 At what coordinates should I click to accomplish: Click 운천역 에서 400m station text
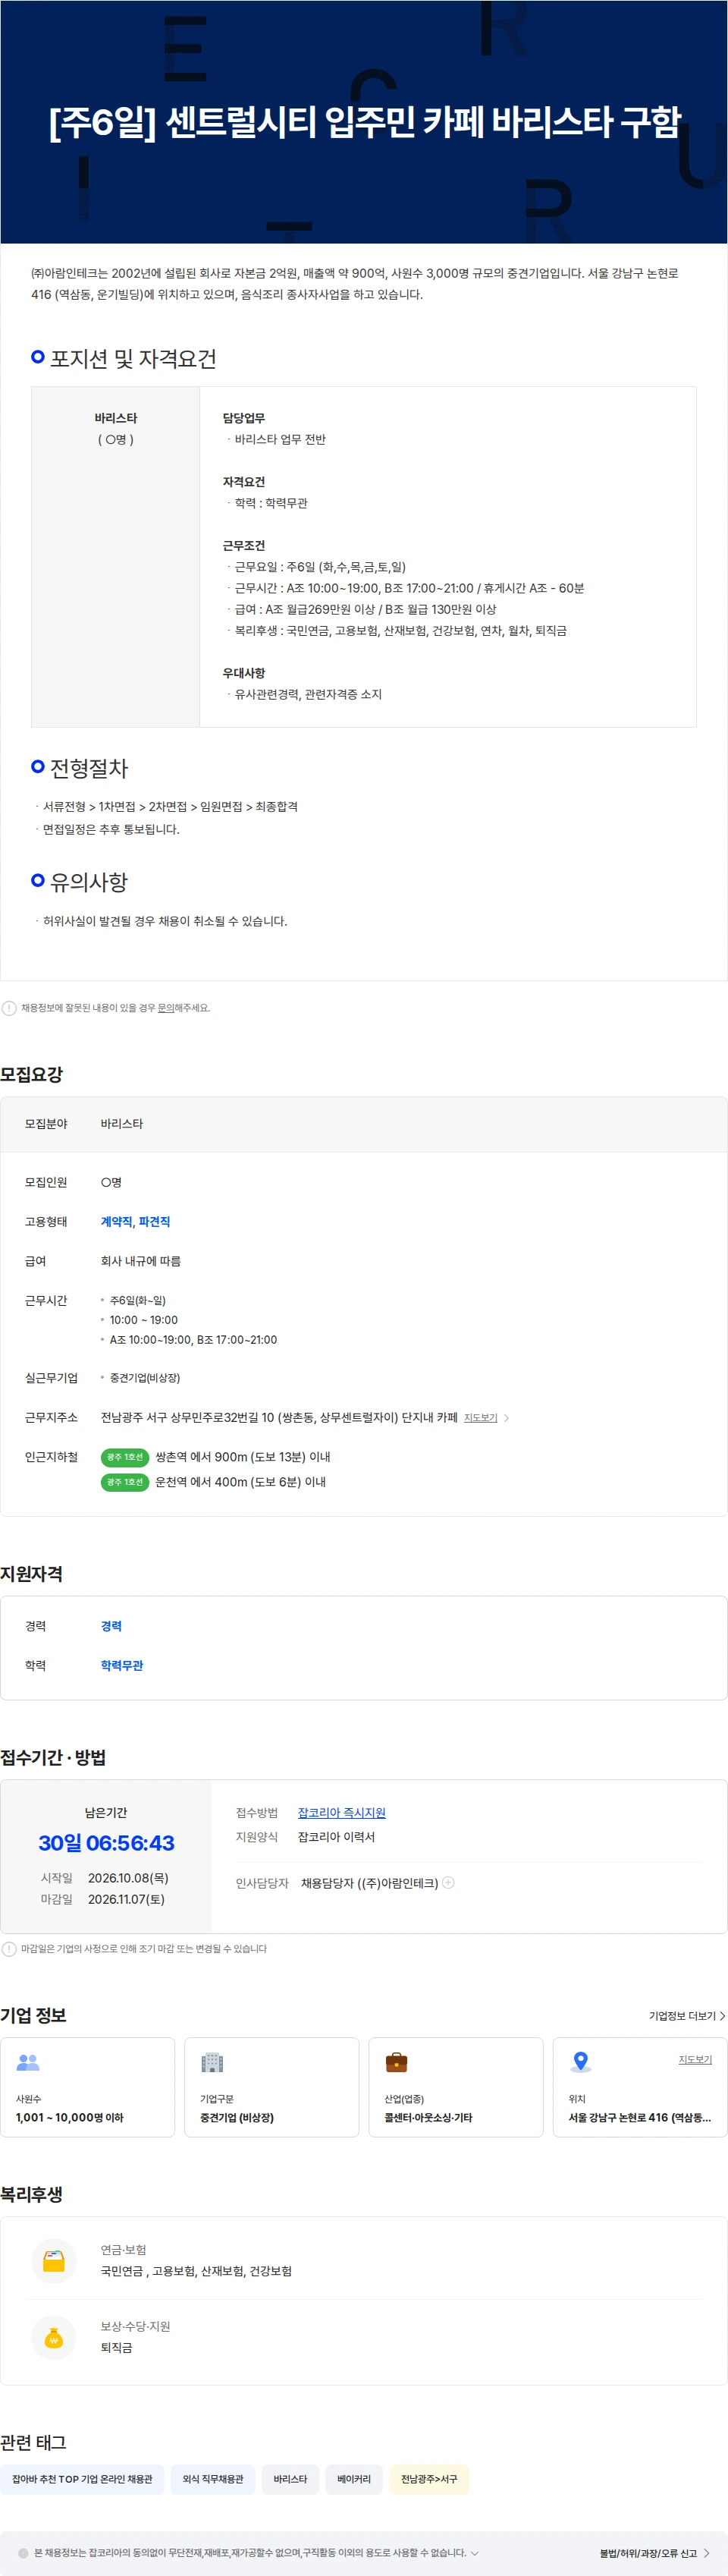tap(240, 1482)
